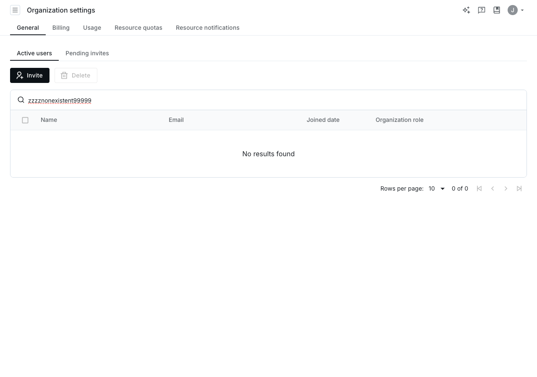Viewport: 537px width, 377px height.
Task: View the Pending invites subtab
Action: pyautogui.click(x=87, y=53)
